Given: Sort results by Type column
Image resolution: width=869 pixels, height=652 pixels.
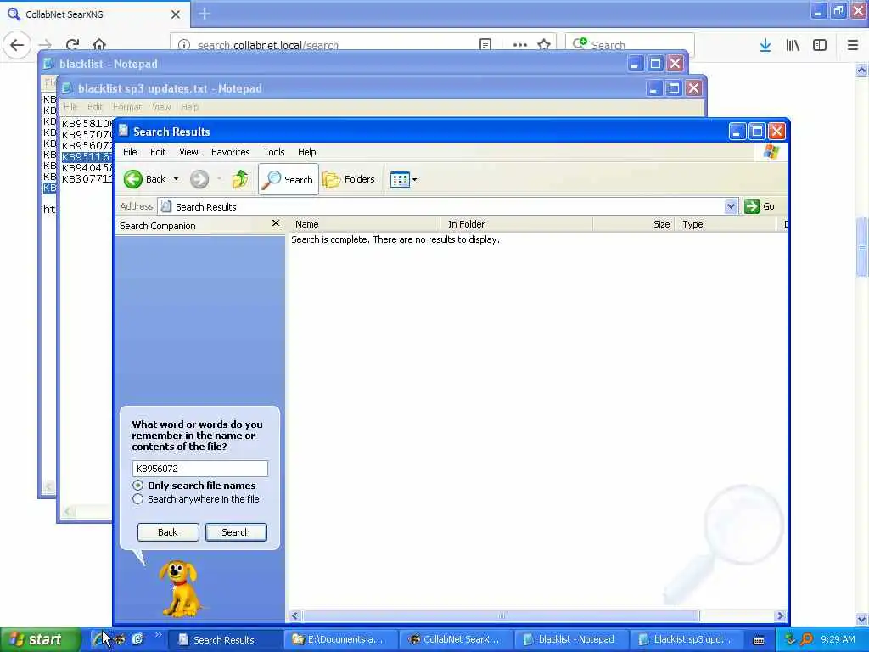Looking at the screenshot, I should [726, 224].
